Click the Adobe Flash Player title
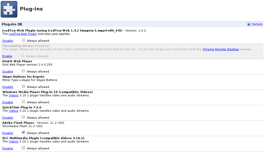264x154 pixels. tap(18, 123)
